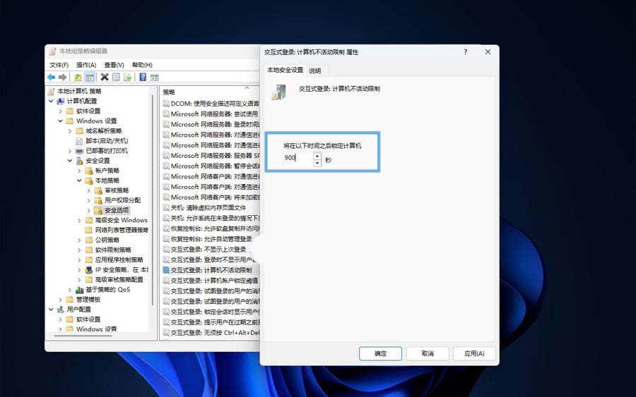Open the 查看(V) menu
The height and width of the screenshot is (397, 636).
pos(114,65)
